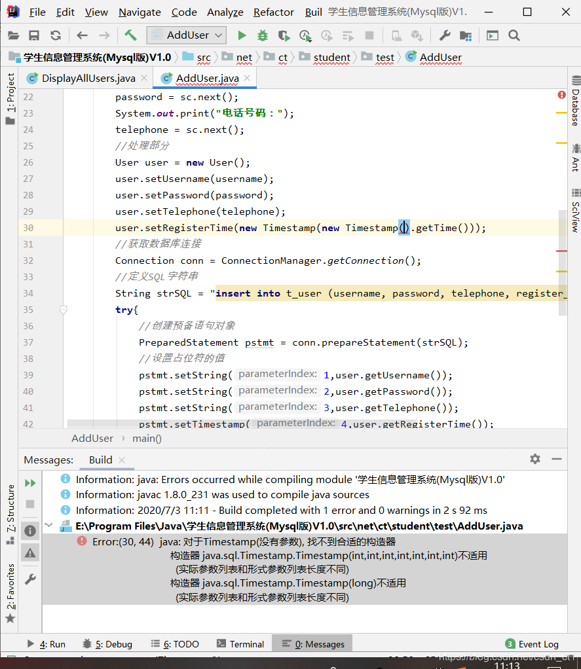Open the Ant side panel
The image size is (581, 669).
tap(576, 158)
